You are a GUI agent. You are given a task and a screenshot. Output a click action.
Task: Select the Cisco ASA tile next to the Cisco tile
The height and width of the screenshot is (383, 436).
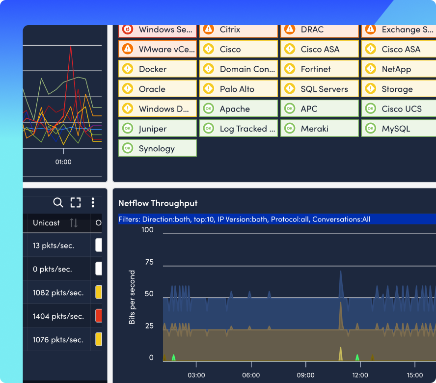320,49
